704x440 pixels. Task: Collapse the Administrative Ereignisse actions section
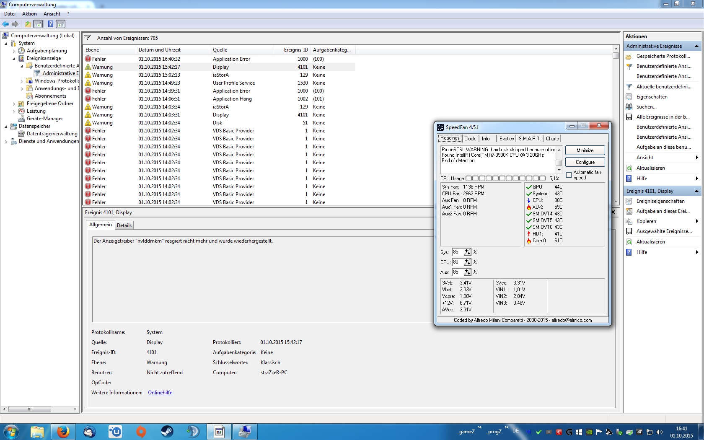pyautogui.click(x=696, y=46)
